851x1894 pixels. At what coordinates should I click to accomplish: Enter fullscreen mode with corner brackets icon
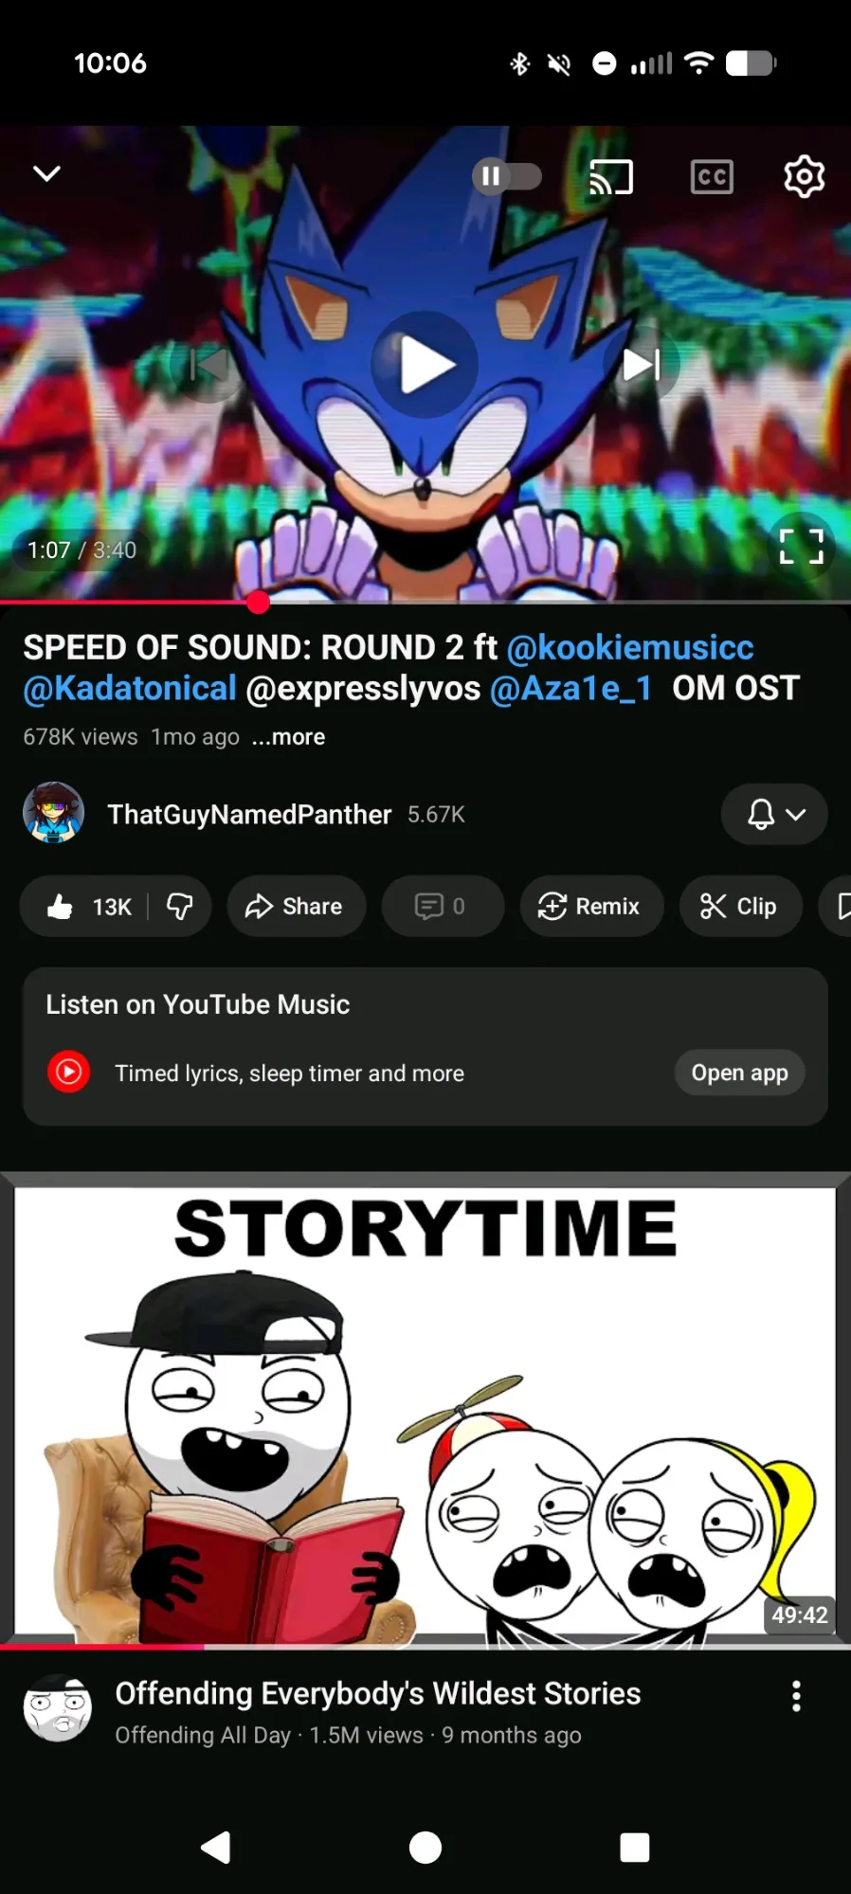pyautogui.click(x=801, y=547)
